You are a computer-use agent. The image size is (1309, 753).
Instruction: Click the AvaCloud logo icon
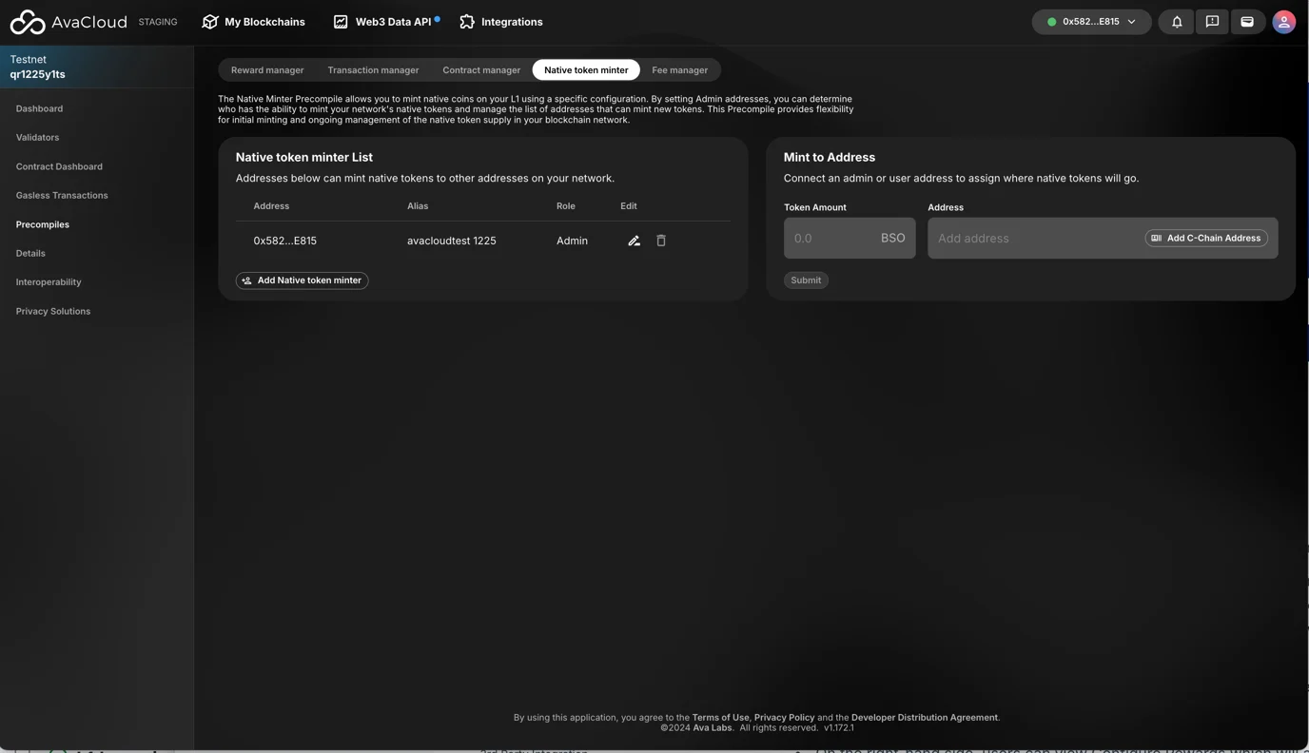(28, 22)
